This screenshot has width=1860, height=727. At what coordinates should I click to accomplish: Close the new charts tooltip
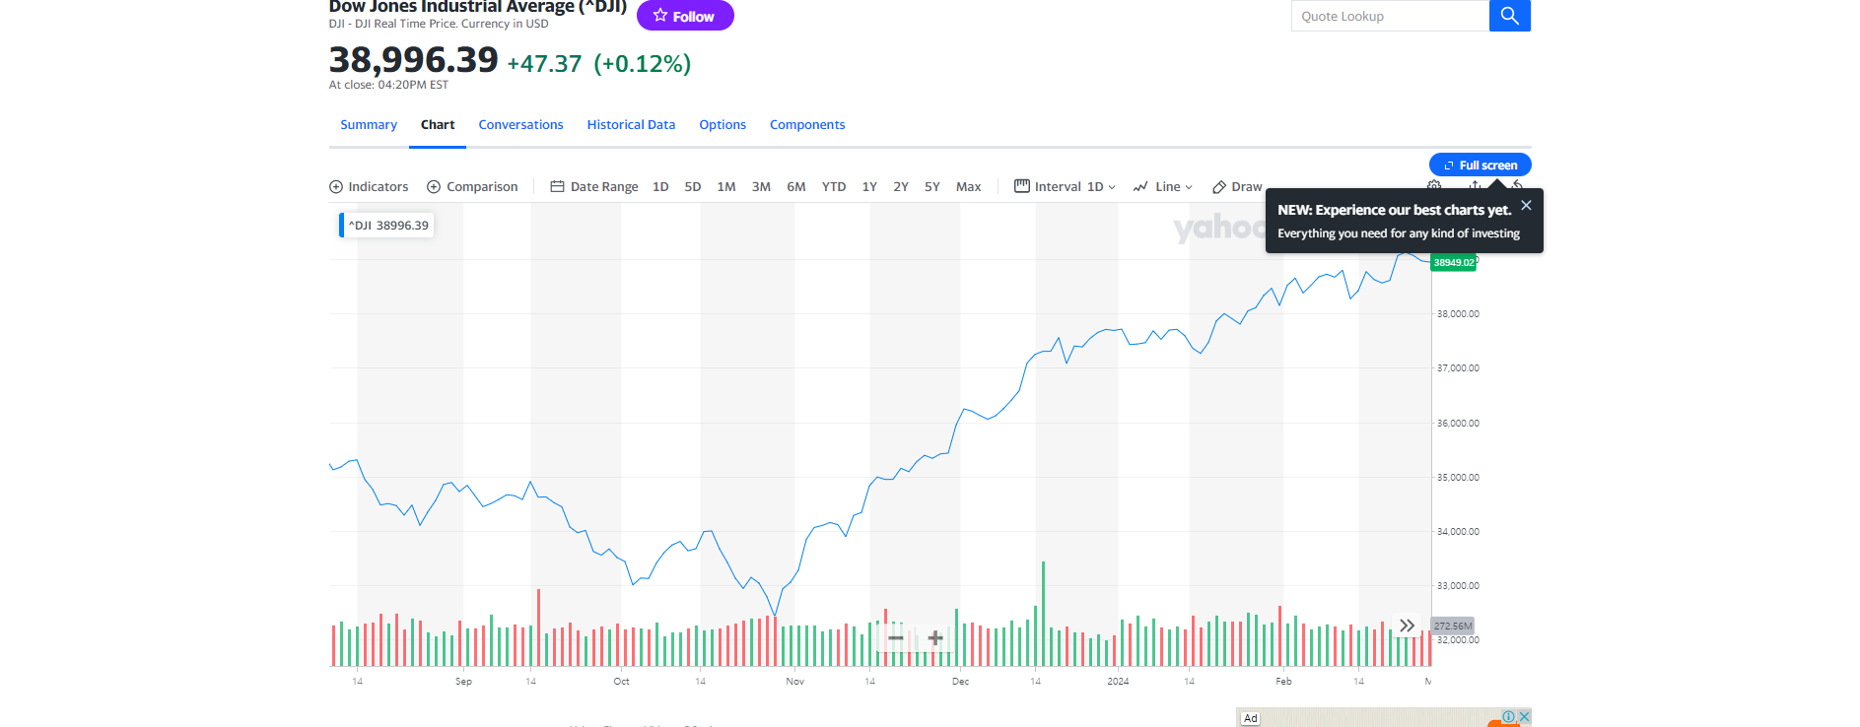(1526, 205)
